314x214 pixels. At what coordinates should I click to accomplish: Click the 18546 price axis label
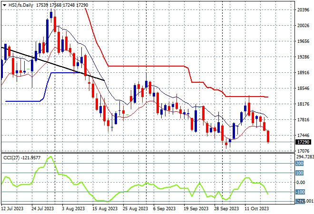(x=303, y=88)
